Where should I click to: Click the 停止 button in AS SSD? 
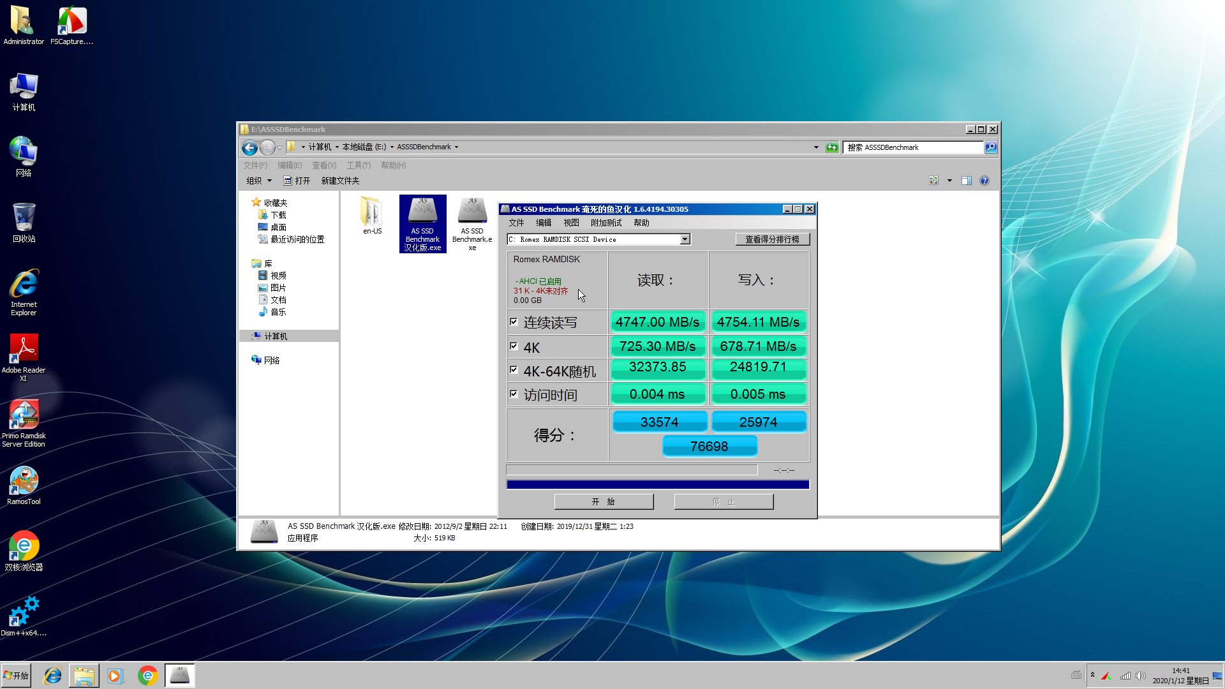point(724,501)
